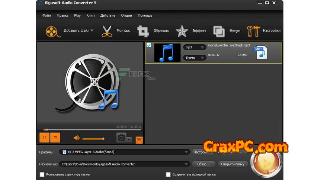This screenshot has height=180, width=311.
Task: Uncheck the mortal_kombat track checkbox
Action: 149,45
